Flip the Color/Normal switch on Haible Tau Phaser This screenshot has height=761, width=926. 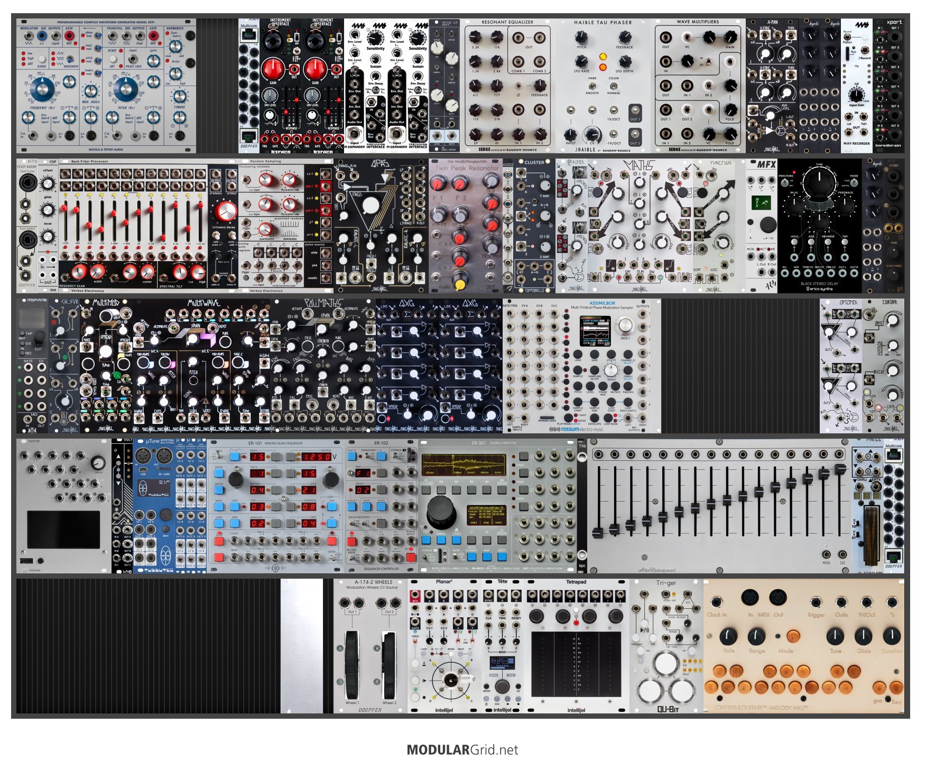614,85
